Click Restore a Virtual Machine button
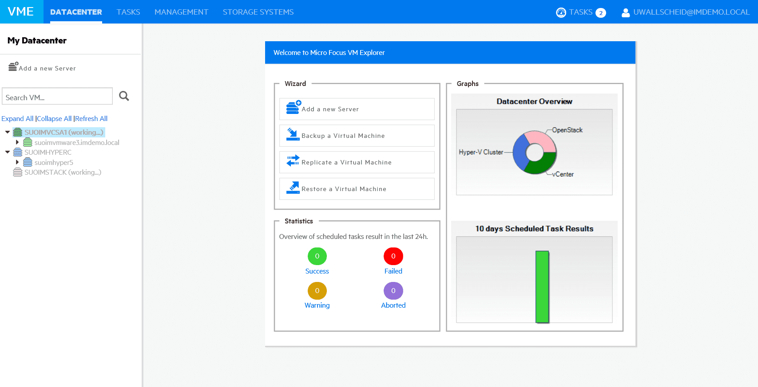Image resolution: width=758 pixels, height=387 pixels. click(357, 189)
